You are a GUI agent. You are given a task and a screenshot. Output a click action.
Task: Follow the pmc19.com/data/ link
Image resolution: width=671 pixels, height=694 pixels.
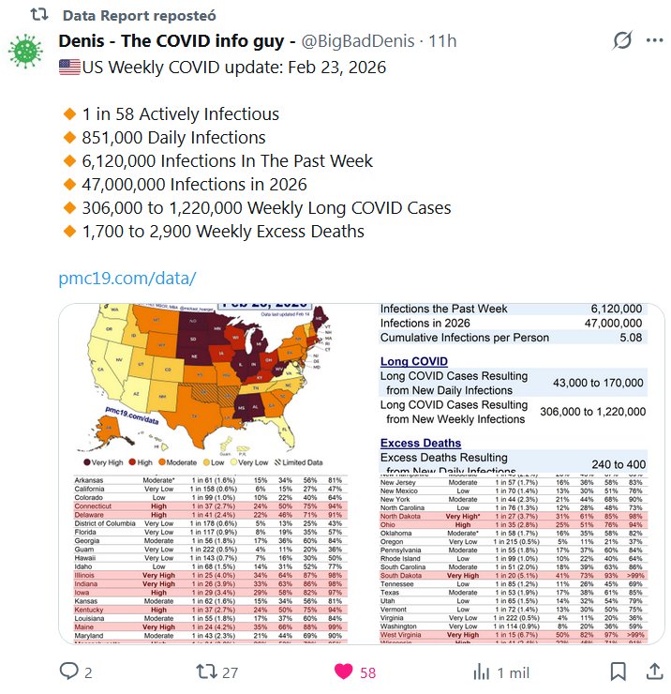[127, 279]
